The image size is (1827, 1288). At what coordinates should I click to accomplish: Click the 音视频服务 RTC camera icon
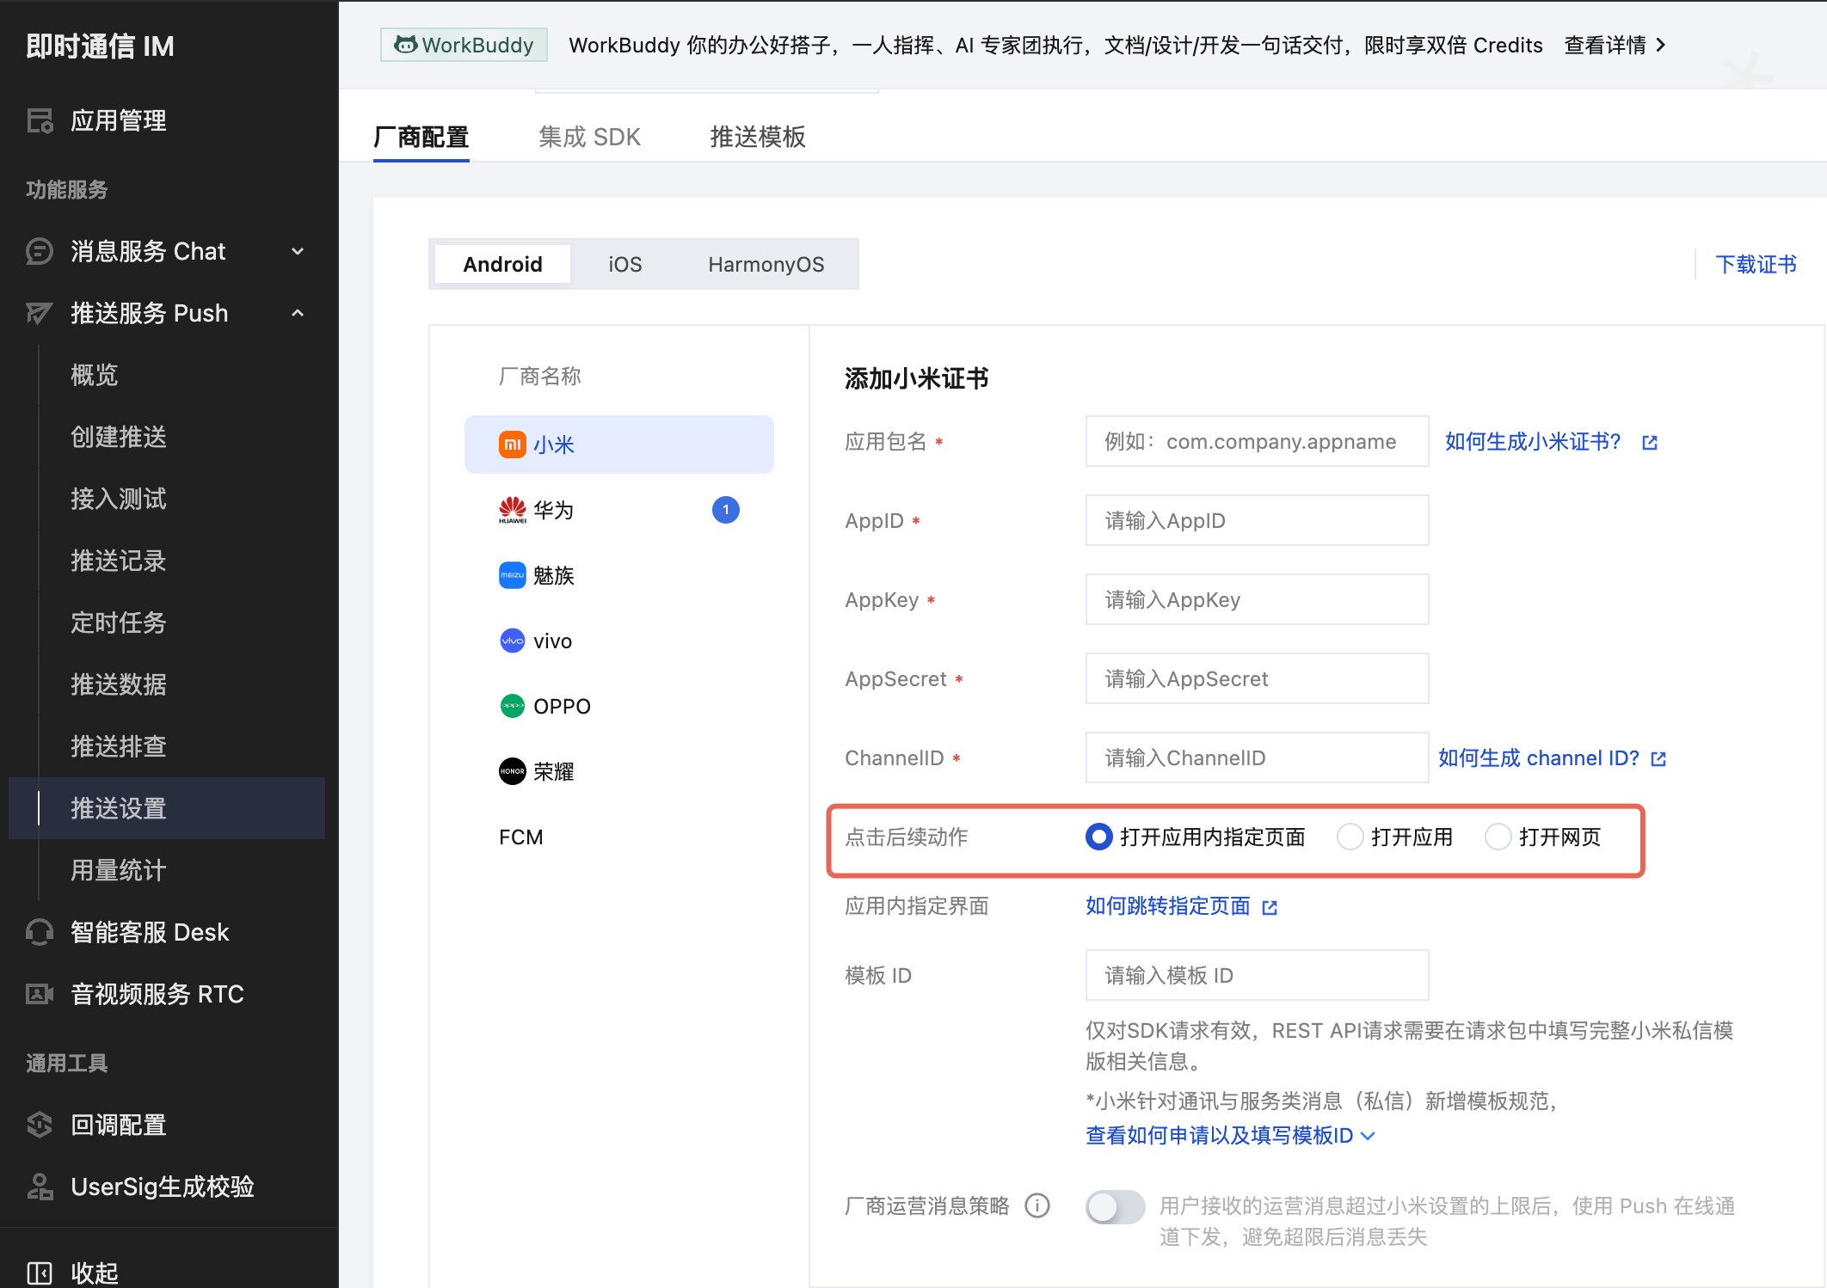pos(40,994)
